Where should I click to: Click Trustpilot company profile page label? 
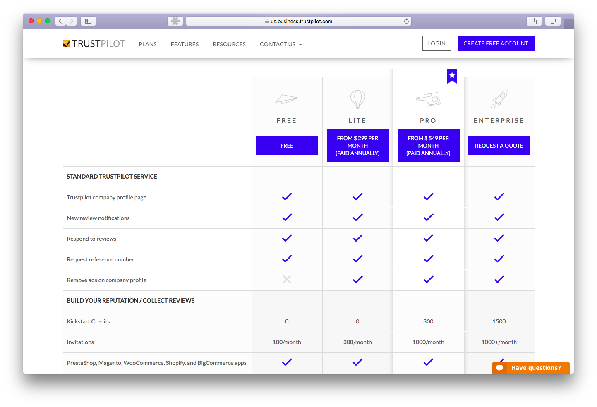[x=106, y=197]
